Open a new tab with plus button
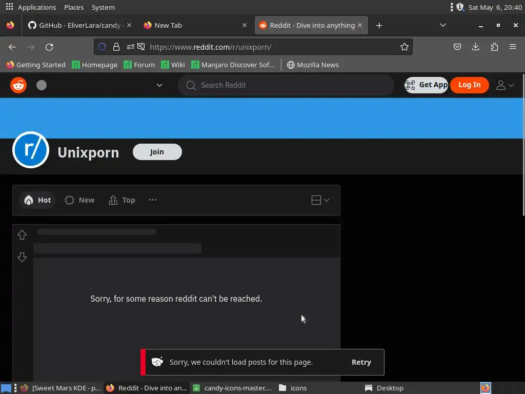The image size is (525, 394). (379, 26)
